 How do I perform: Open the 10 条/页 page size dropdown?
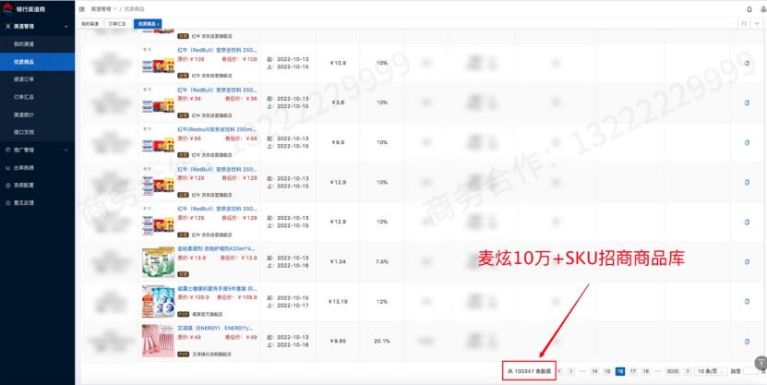pyautogui.click(x=712, y=371)
